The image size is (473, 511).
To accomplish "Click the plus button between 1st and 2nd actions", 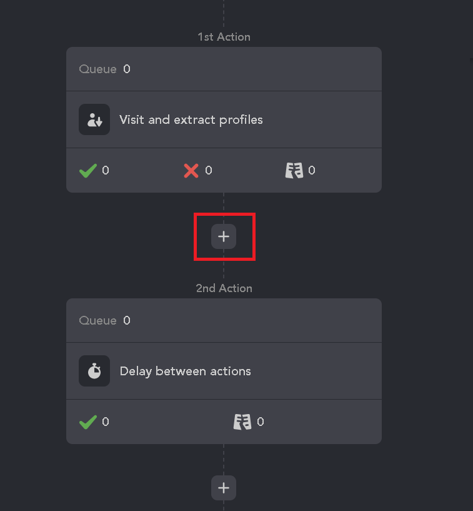I will (x=224, y=236).
